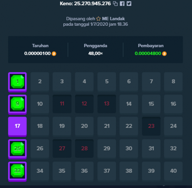Screen dimensions: 192x188
Task: Select the green gem tile 1
Action: [x=17, y=82]
